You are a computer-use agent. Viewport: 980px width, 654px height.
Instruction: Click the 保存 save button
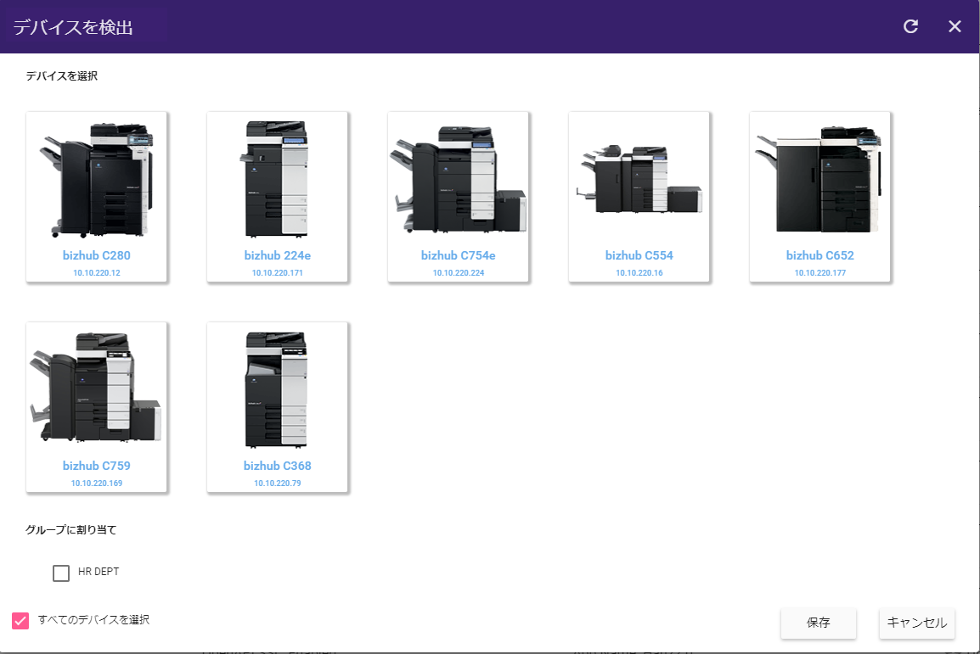pos(818,623)
